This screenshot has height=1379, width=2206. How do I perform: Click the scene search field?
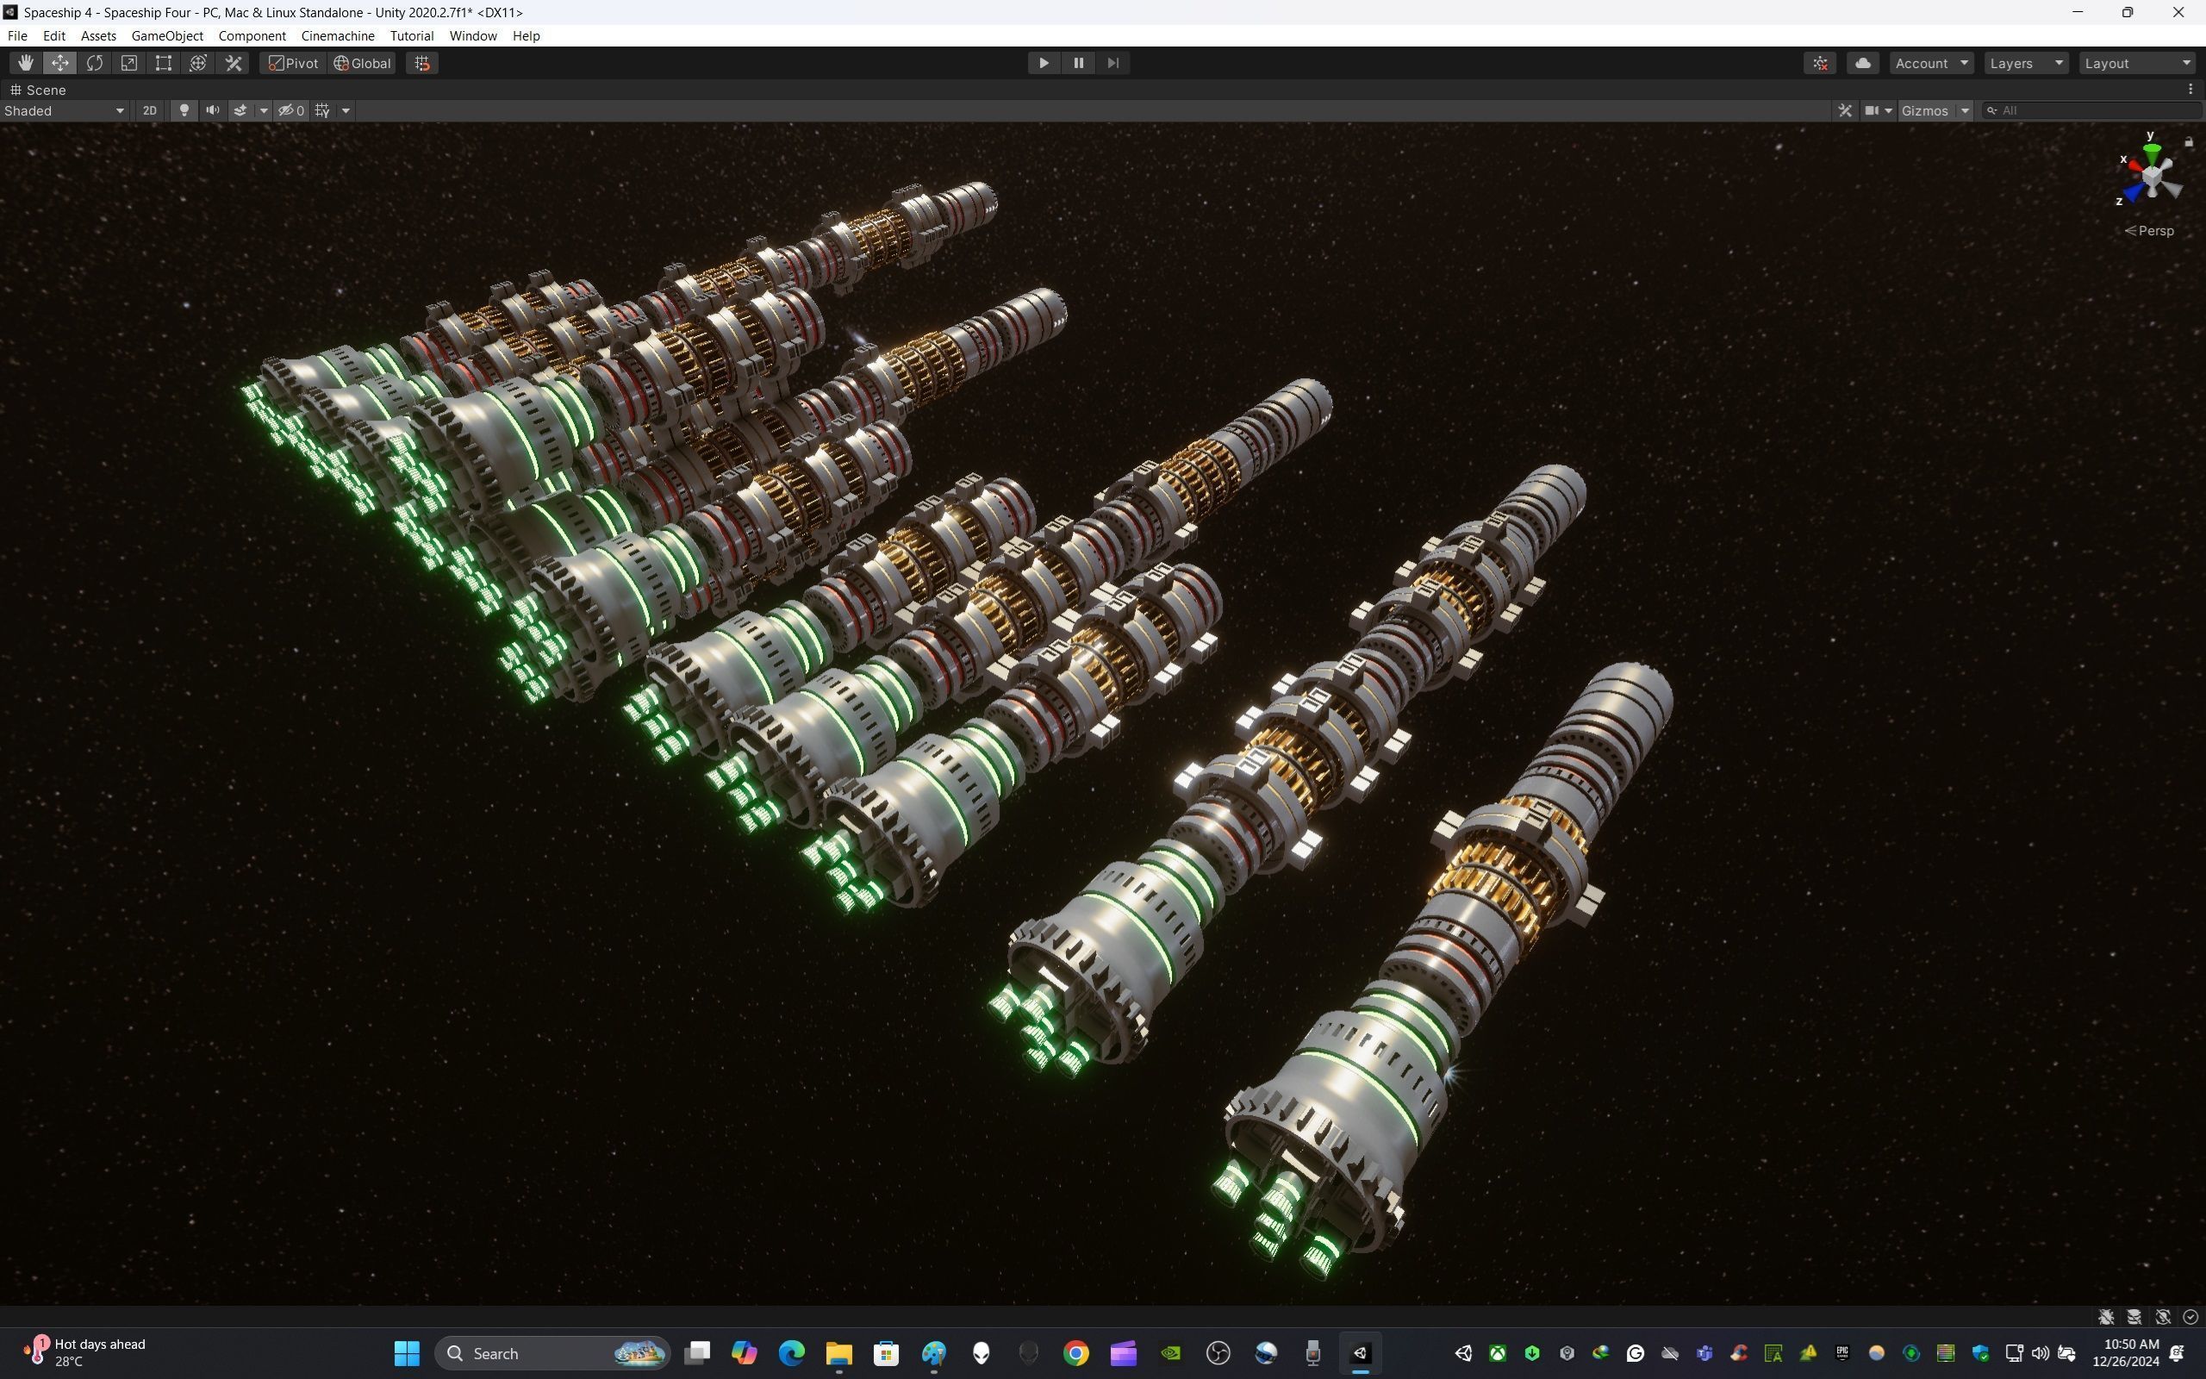click(x=2094, y=110)
